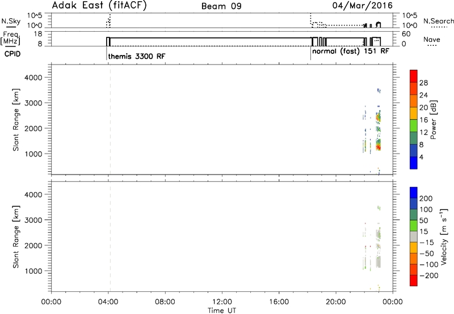This screenshot has width=454, height=314.
Task: Click the 'Slant Range [km]' label of the power panel
Action: click(16, 120)
